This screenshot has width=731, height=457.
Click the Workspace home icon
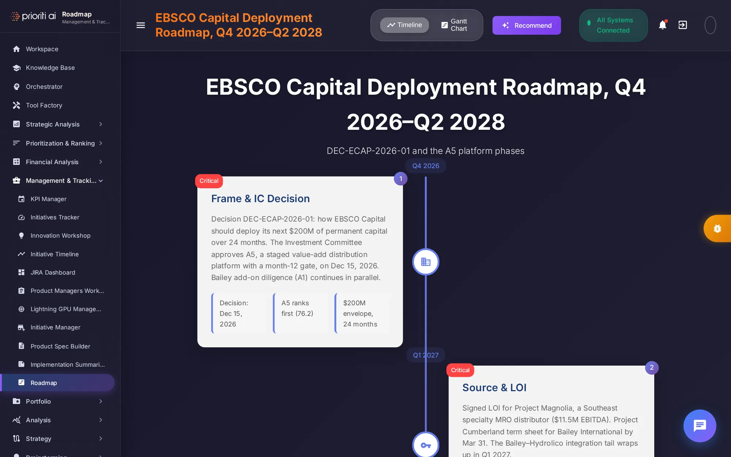coord(16,49)
